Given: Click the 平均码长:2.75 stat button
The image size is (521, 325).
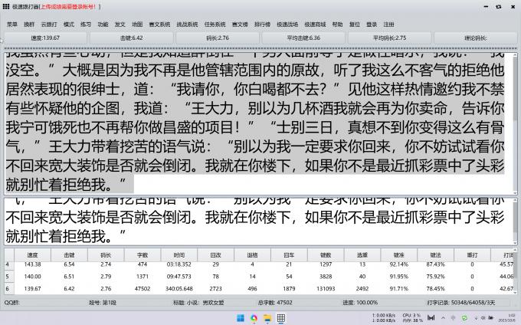Looking at the screenshot, I should coord(390,38).
